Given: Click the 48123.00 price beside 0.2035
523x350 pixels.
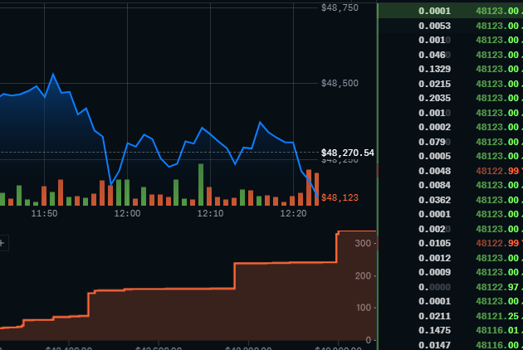Looking at the screenshot, I should [x=497, y=98].
